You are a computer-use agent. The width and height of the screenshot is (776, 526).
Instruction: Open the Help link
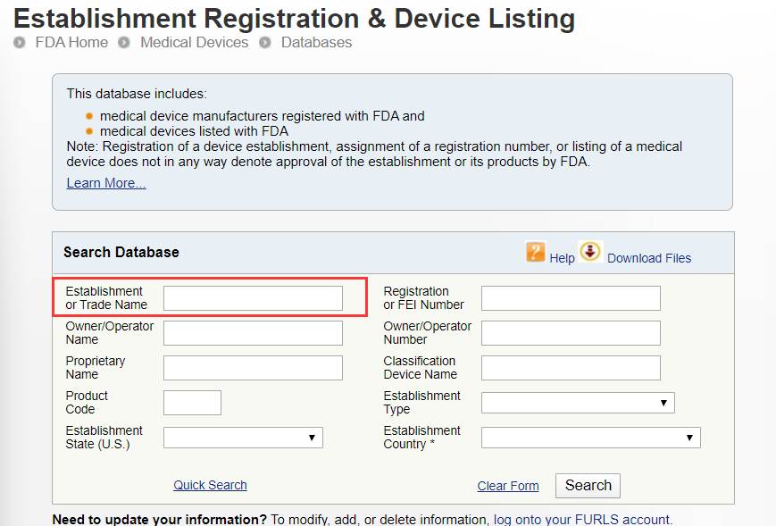[x=562, y=258]
